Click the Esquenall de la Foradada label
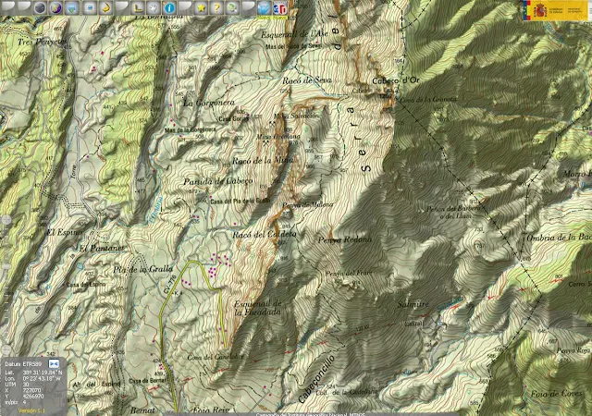 tap(258, 308)
